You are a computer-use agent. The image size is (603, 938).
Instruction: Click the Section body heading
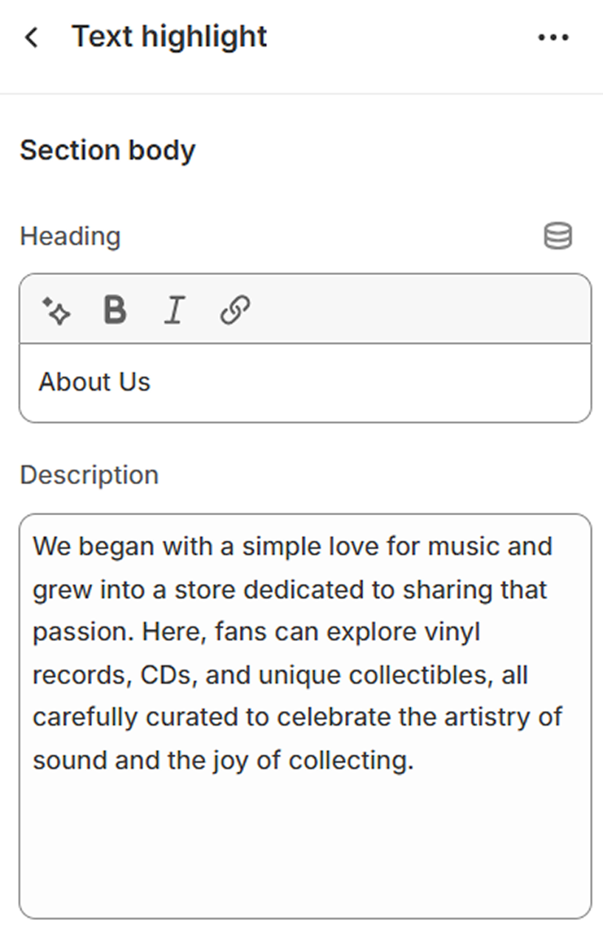[107, 150]
